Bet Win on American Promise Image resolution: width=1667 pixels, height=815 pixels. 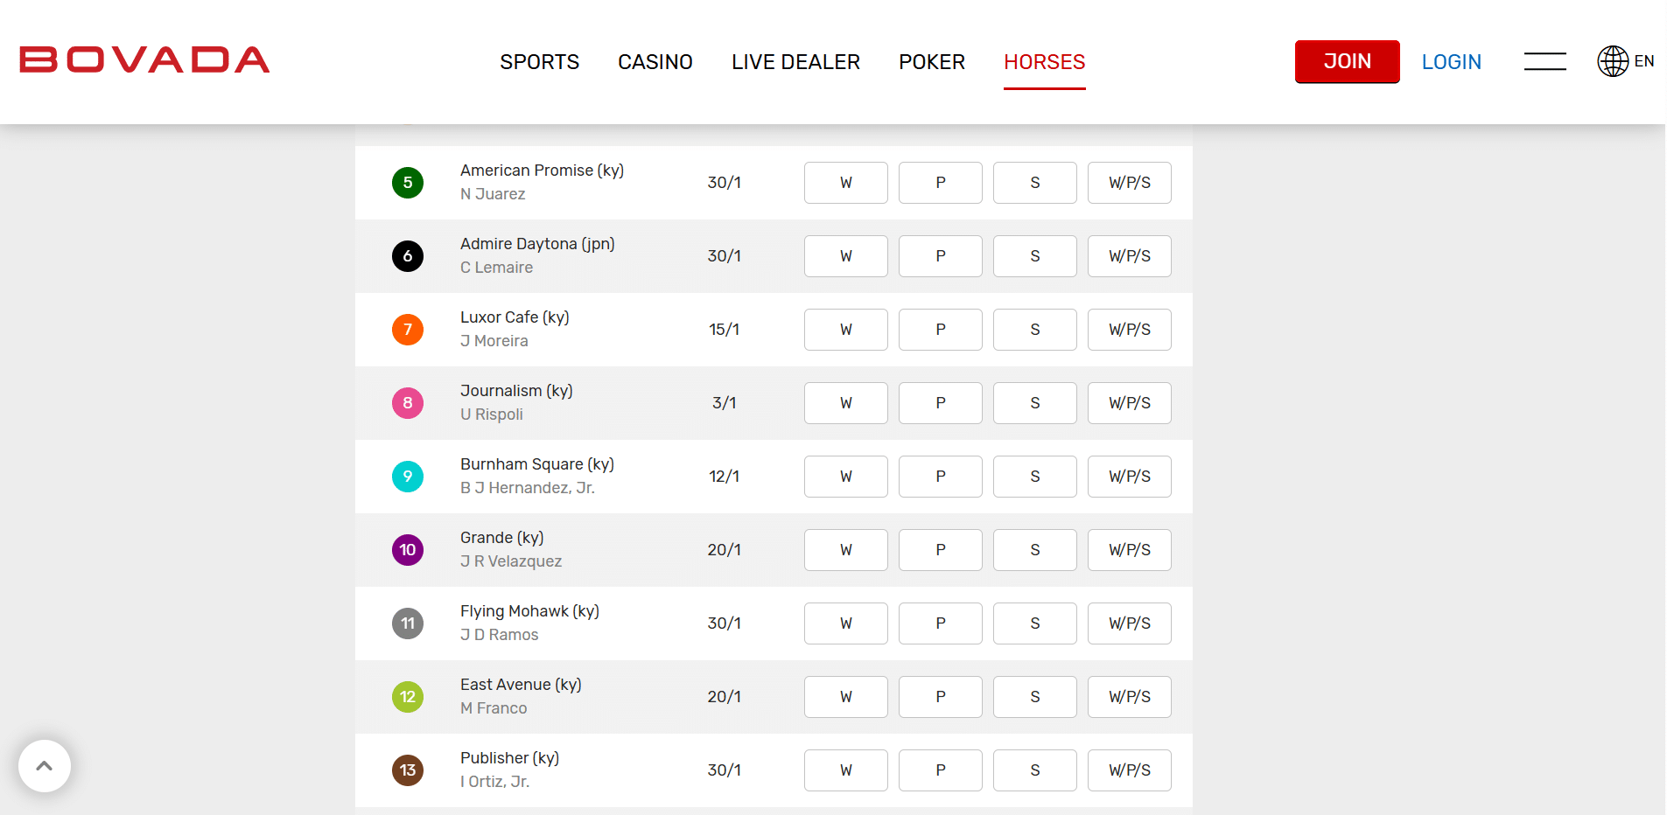tap(846, 183)
